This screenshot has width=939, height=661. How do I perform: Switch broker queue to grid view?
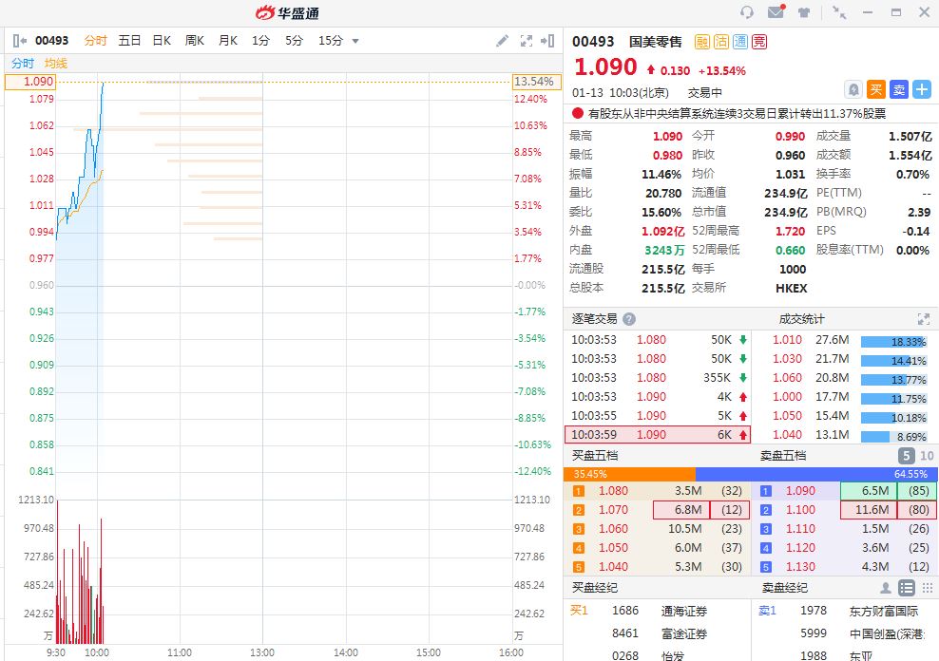click(x=928, y=588)
